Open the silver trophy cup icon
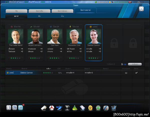This screenshot has width=150, height=117. click(x=67, y=108)
